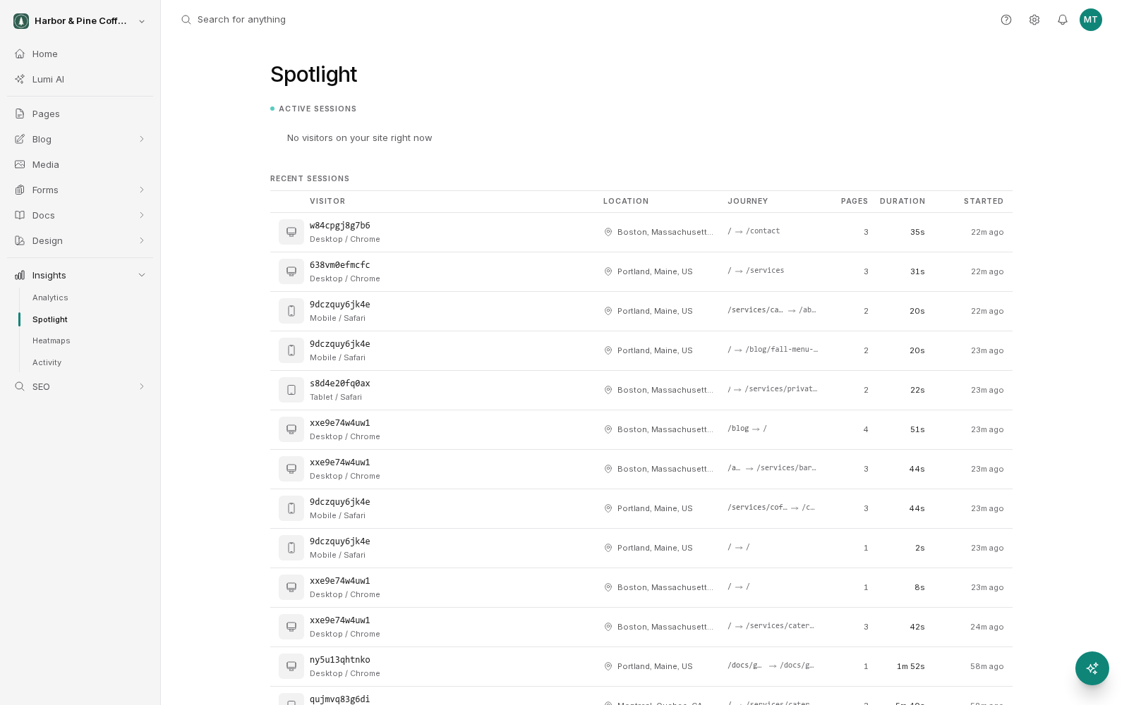Expand the Design submenu chevron
Image resolution: width=1129 pixels, height=705 pixels.
(x=142, y=240)
